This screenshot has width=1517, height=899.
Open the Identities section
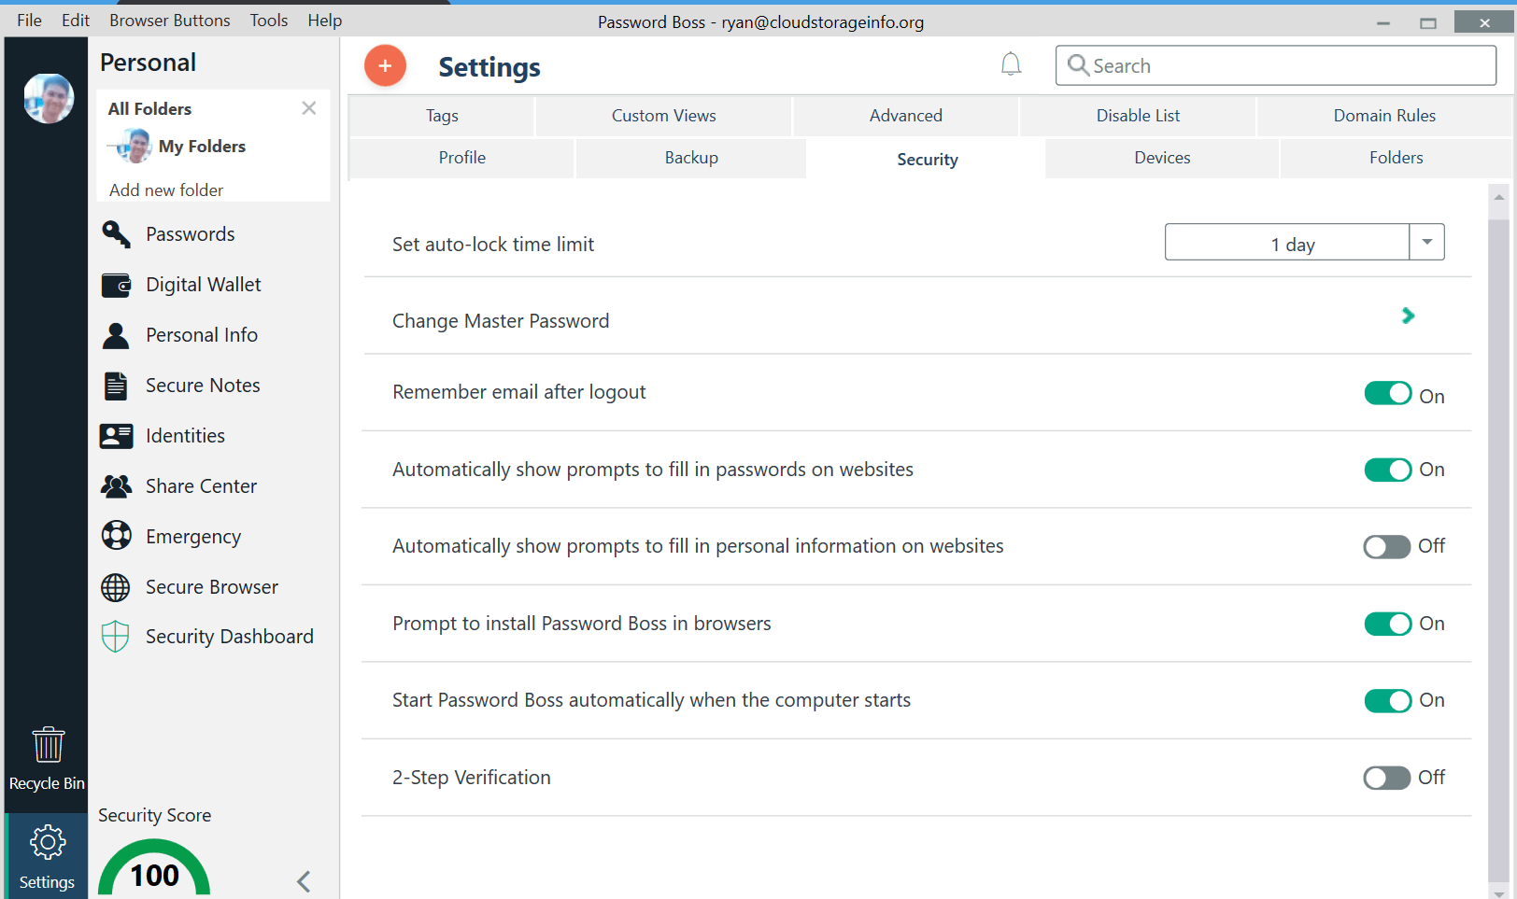coord(185,435)
